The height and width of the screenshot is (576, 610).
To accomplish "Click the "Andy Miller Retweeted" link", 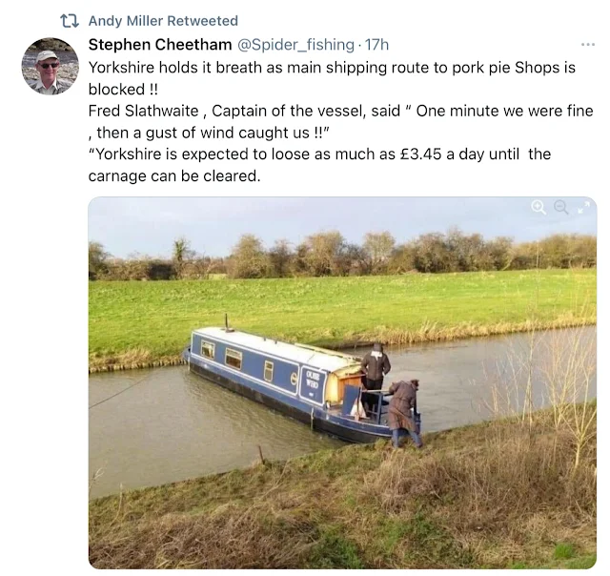I will (x=163, y=20).
